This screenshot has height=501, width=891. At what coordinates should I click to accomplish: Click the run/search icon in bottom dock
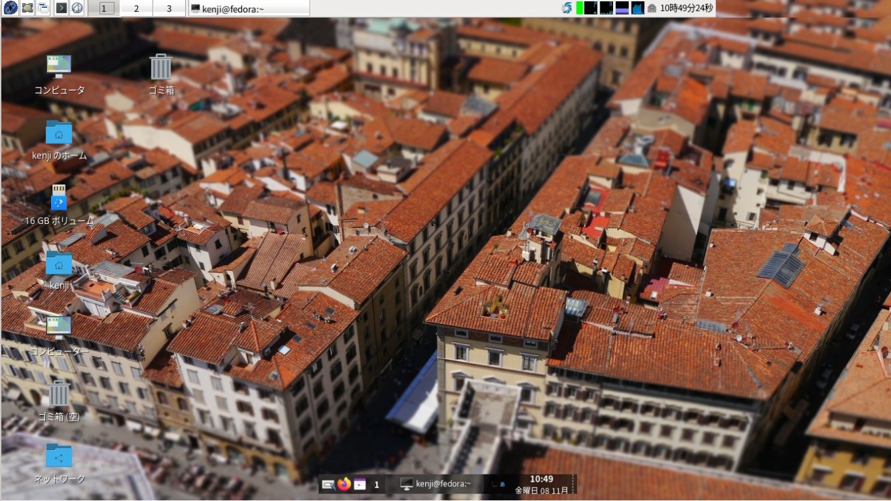[x=328, y=484]
